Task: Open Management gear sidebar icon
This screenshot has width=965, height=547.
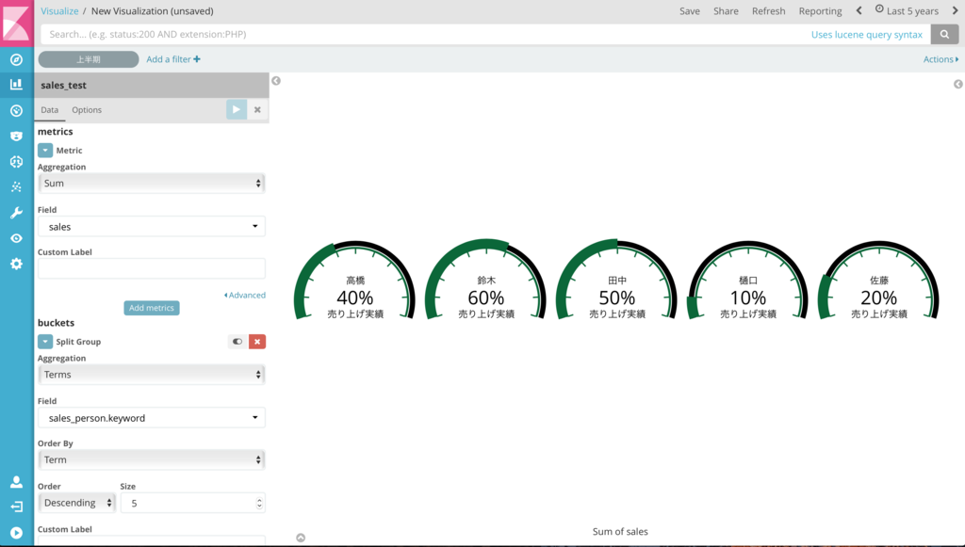Action: tap(17, 264)
